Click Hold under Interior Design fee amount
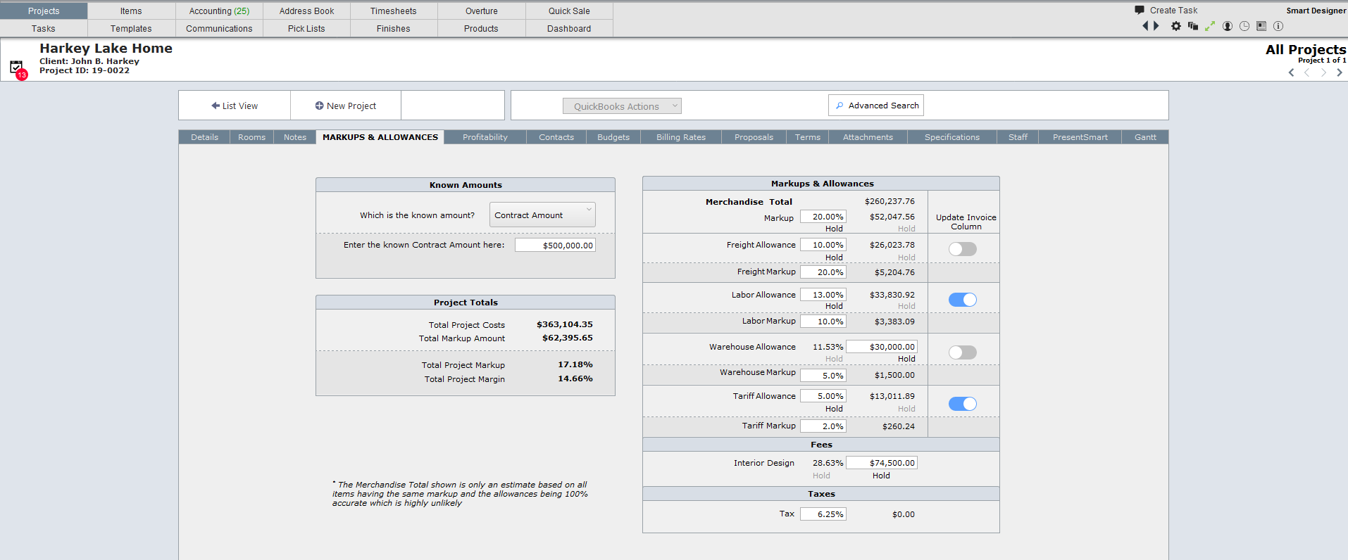The height and width of the screenshot is (560, 1348). tap(881, 476)
